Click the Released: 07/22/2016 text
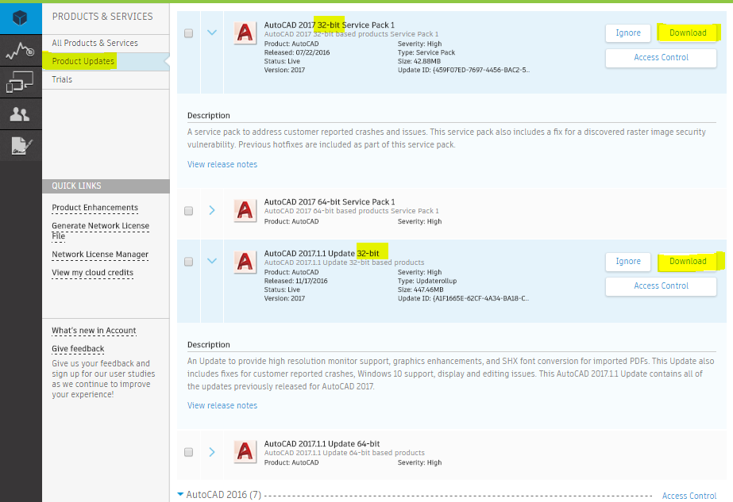Viewport: 733px width, 502px height. pyautogui.click(x=297, y=52)
